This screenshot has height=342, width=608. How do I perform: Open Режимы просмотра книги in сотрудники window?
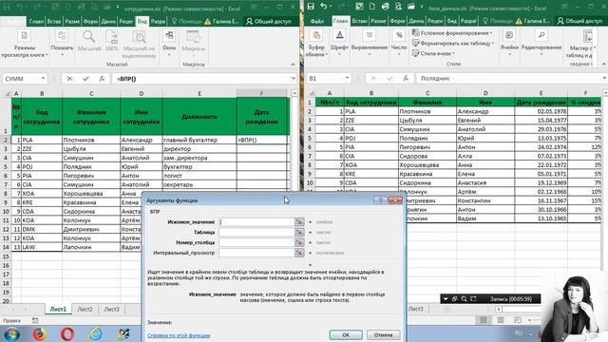click(24, 45)
